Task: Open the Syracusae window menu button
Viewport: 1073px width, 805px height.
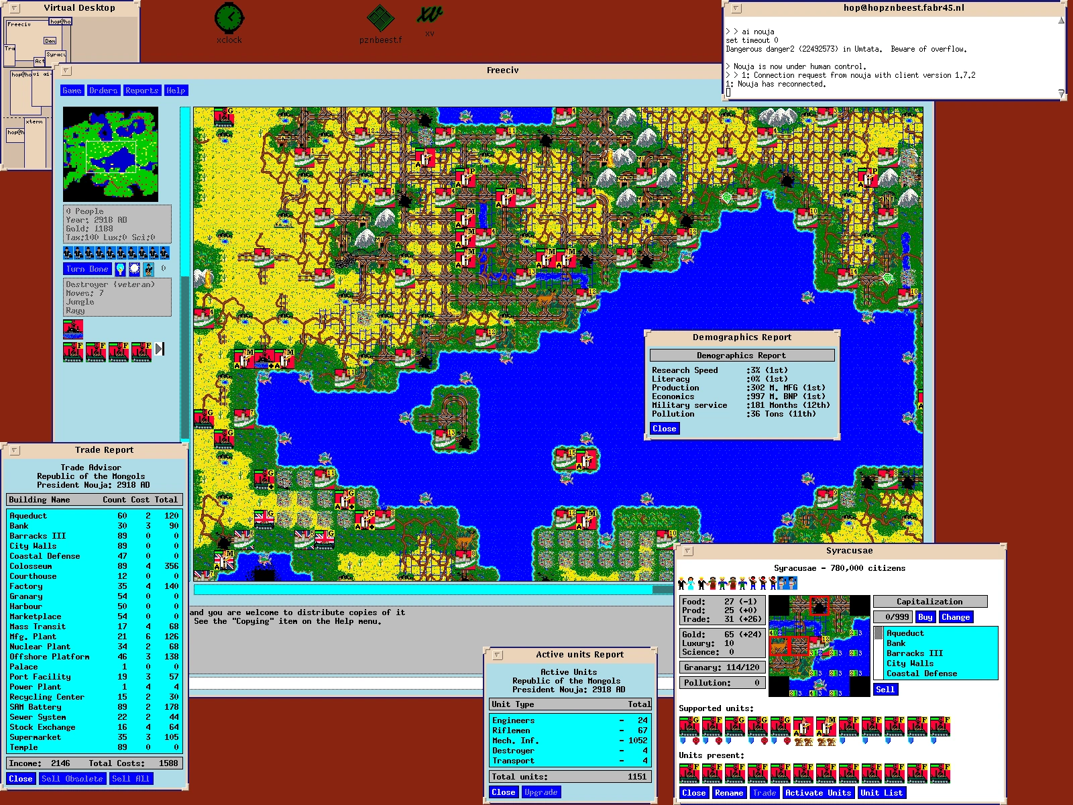Action: pyautogui.click(x=687, y=551)
